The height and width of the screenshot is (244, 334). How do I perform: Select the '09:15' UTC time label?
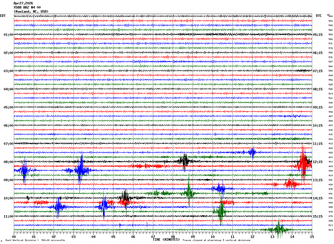(318, 107)
